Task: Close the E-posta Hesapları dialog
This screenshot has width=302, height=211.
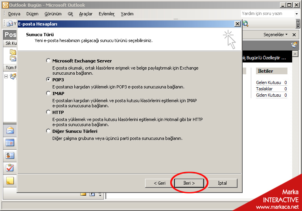Action: 238,24
